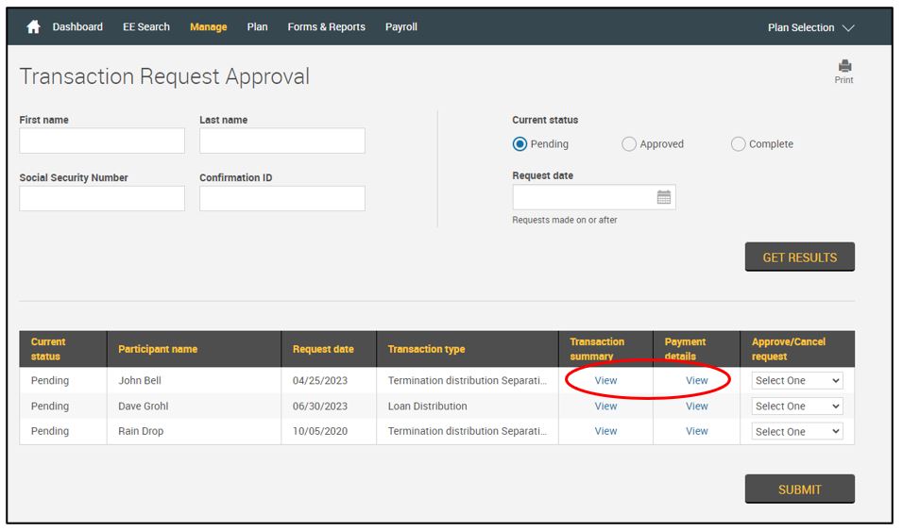Open Approve/Cancel dropdown for Dave Grohl

click(x=797, y=407)
